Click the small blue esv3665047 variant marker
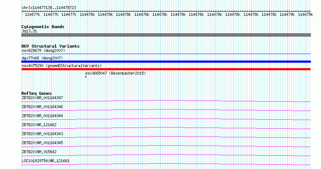321x169 pixels. pyautogui.click(x=86, y=77)
